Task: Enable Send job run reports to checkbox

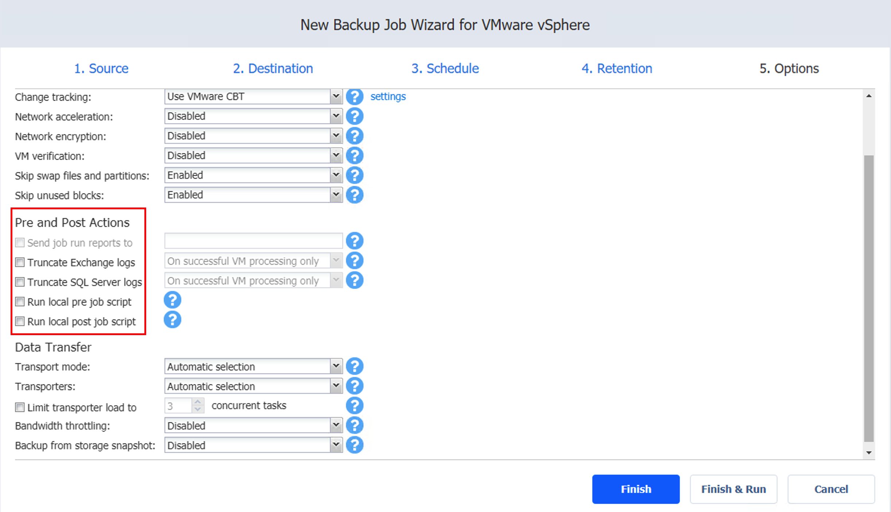Action: pyautogui.click(x=20, y=243)
